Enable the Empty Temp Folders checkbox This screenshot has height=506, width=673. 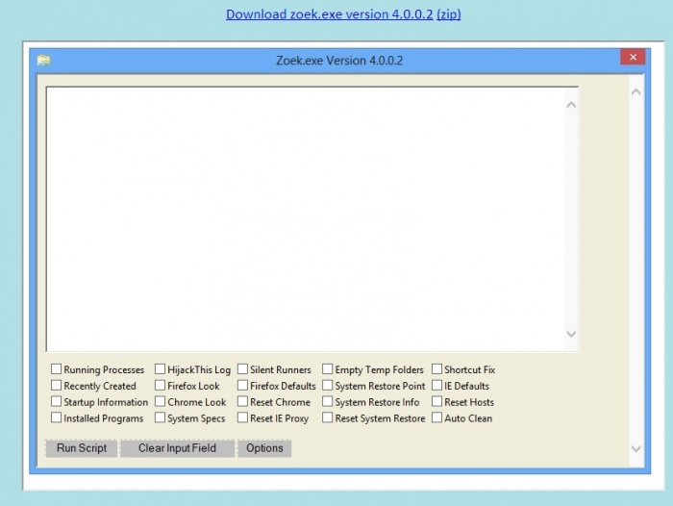point(328,369)
